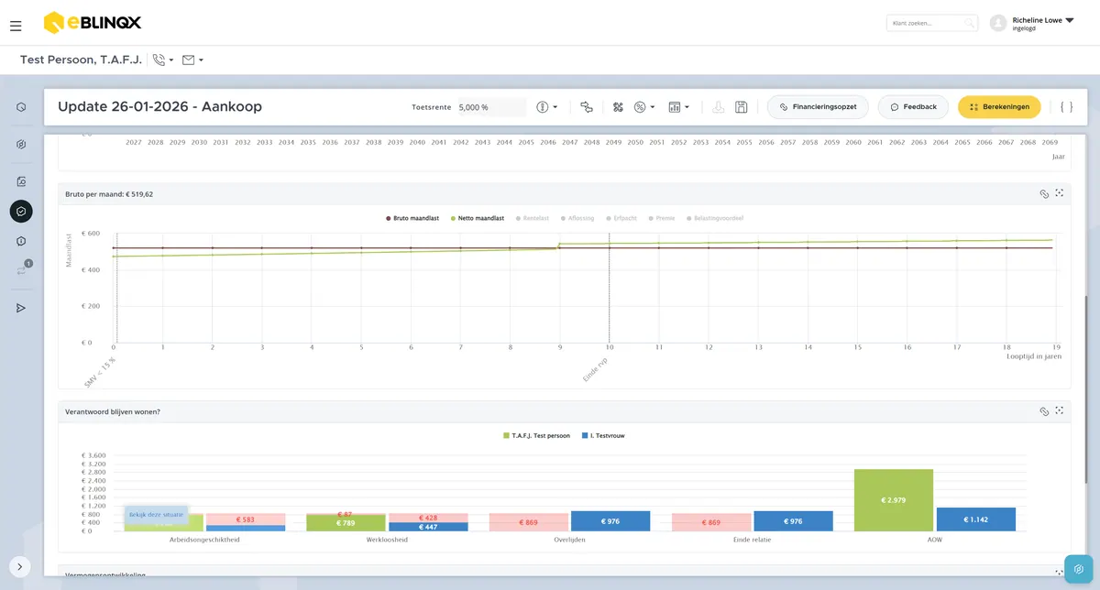
Task: Click the greyed download icon
Action: tap(719, 107)
